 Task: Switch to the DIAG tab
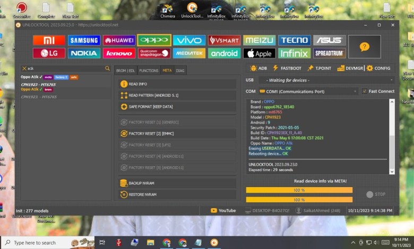click(180, 70)
